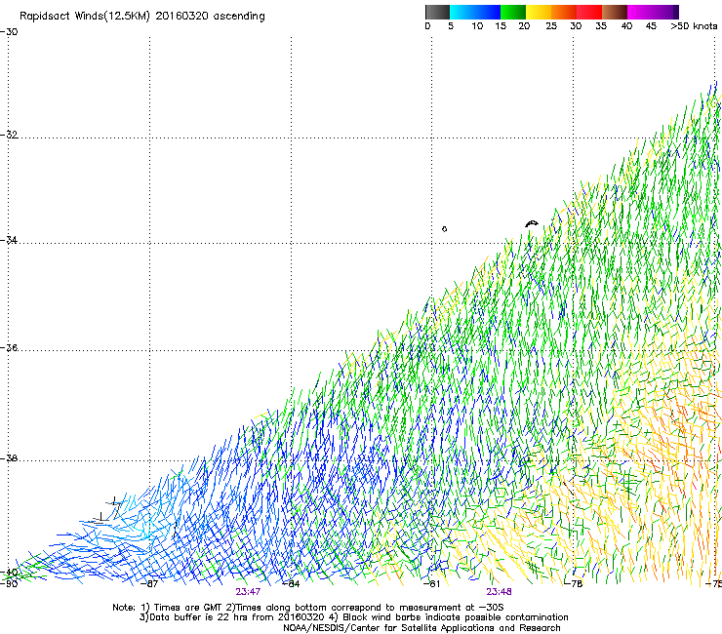Click the '-81' longitude label
The image size is (722, 634).
431,583
